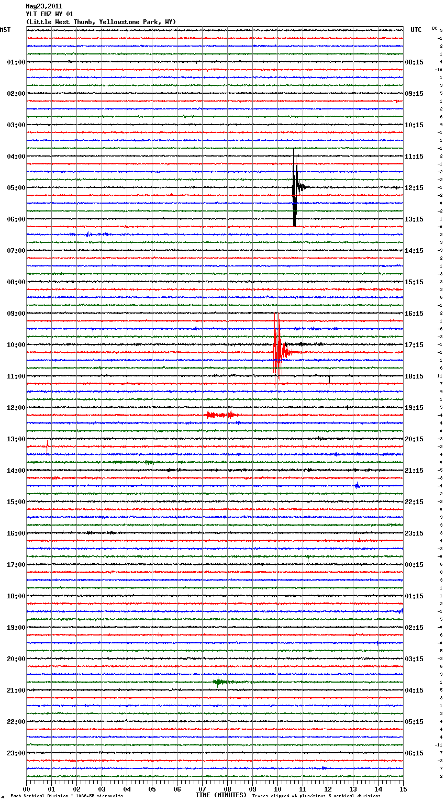Select the 15:00 MST time label
The height and width of the screenshot is (803, 445).
16,502
